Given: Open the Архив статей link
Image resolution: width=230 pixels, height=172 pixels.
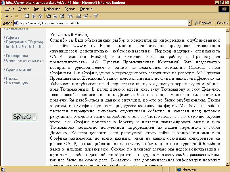Looking at the screenshot, I should [x=19, y=69].
